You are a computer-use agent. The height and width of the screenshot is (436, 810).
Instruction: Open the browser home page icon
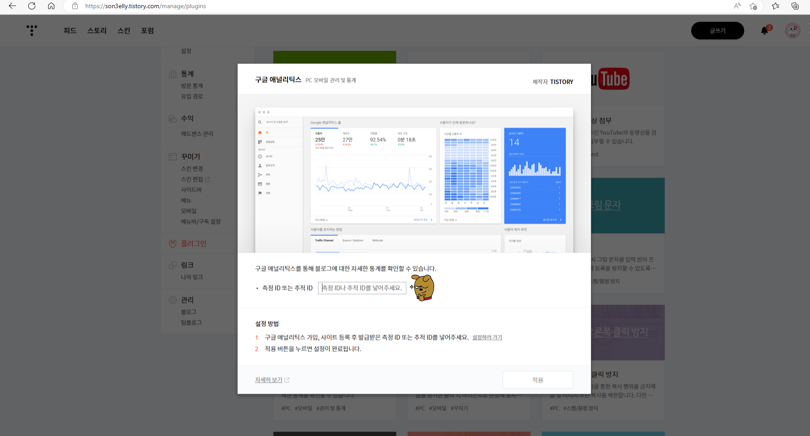(x=51, y=6)
